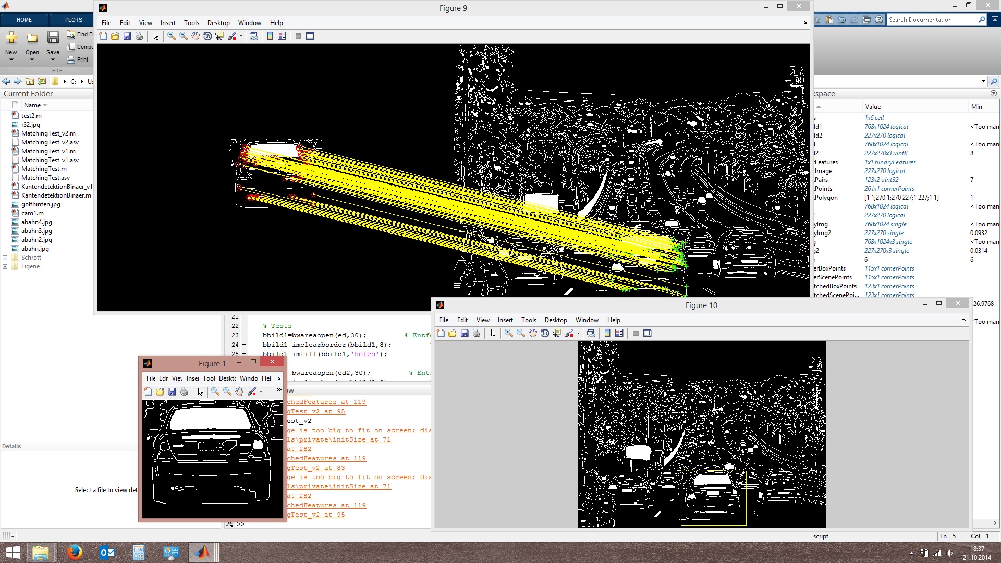1001x563 pixels.
Task: Click Zoom Out icon in Figure 10 toolbar
Action: (x=521, y=333)
